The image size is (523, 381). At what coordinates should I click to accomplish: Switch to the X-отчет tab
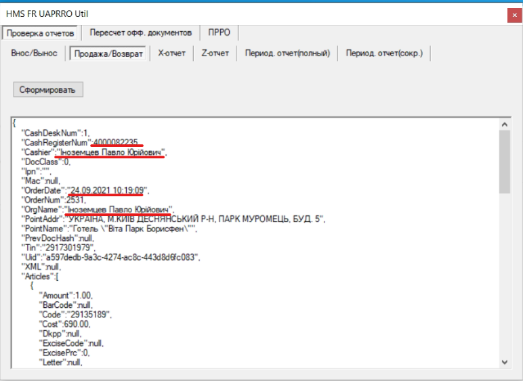171,53
